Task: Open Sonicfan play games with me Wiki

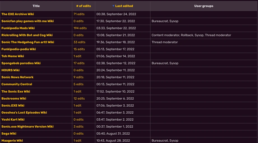Action: [27, 21]
